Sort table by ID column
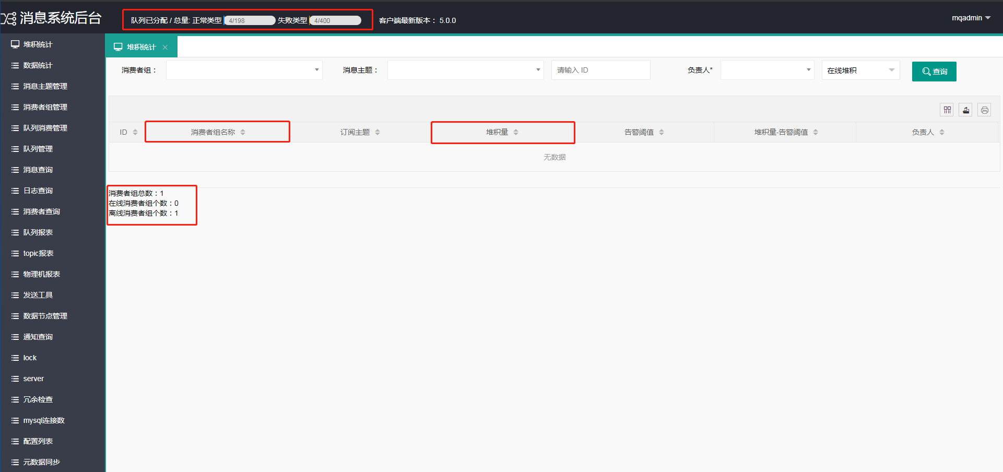Screen dimensions: 1003x472 click(135, 132)
